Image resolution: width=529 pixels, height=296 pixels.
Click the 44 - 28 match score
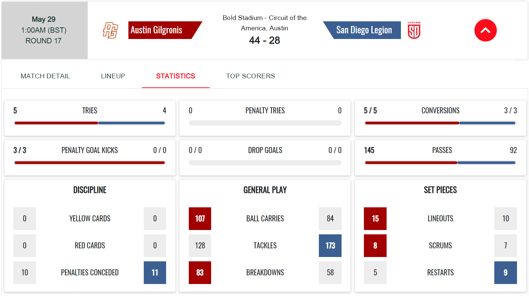(264, 40)
